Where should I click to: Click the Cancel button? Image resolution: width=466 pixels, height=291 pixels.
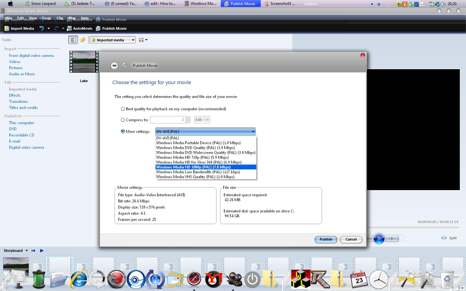pos(351,239)
